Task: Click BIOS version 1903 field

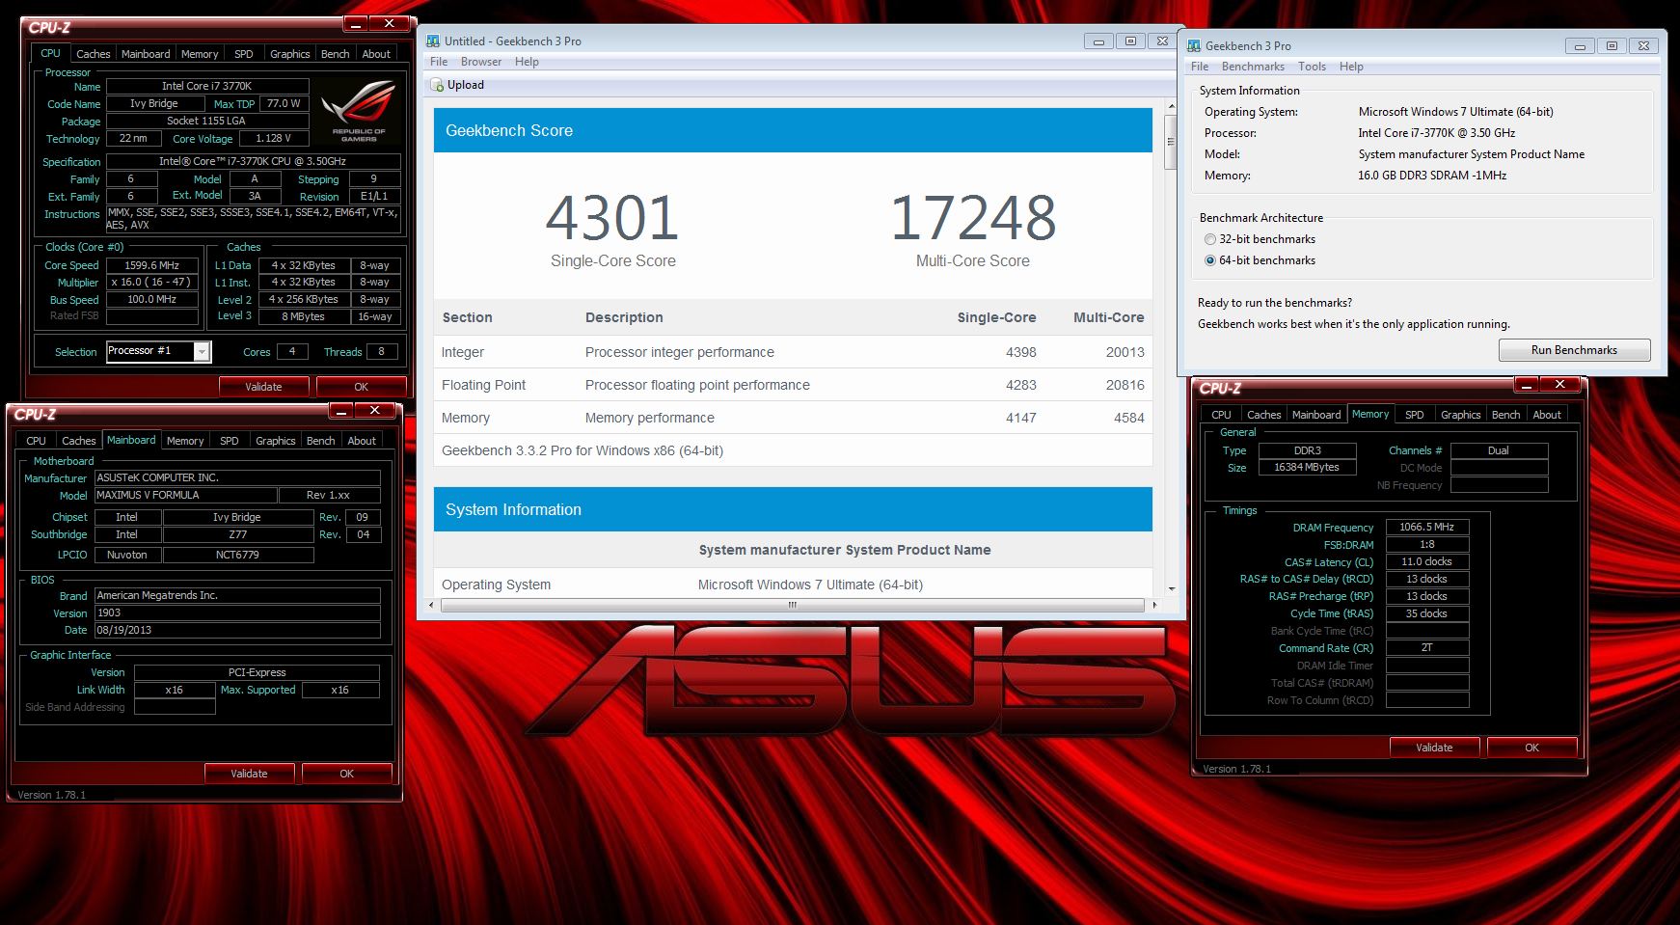Action: [x=237, y=612]
